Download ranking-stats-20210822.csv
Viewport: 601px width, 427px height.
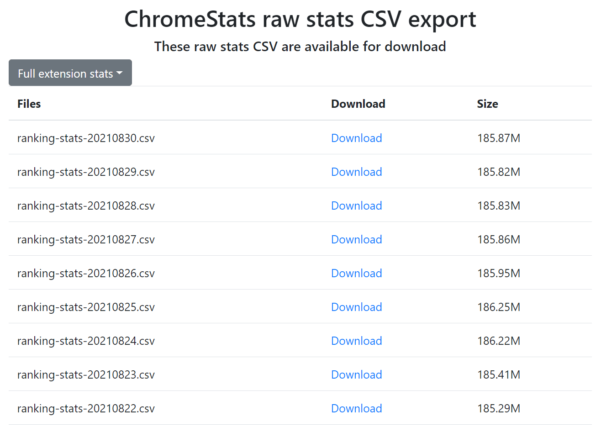click(x=356, y=408)
